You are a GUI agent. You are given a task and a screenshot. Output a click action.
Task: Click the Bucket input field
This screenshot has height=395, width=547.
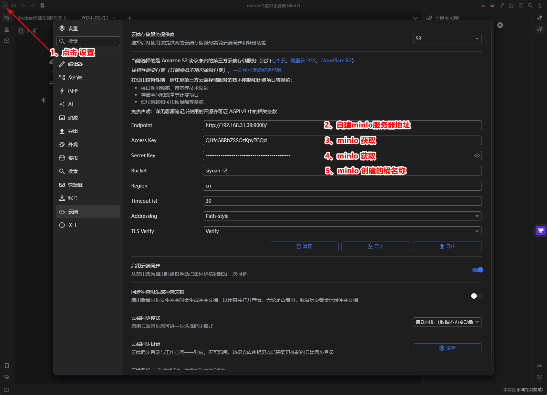point(342,171)
